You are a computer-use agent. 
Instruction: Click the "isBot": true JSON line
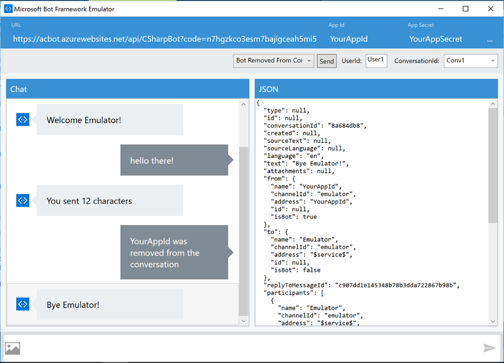pyautogui.click(x=294, y=217)
